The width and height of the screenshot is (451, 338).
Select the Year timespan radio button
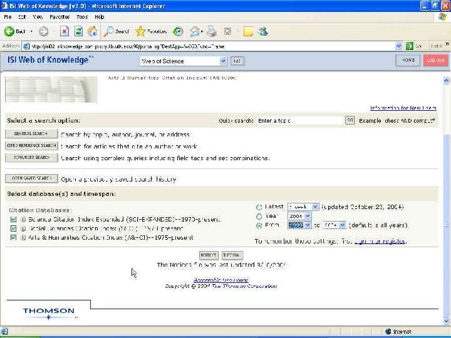click(259, 217)
